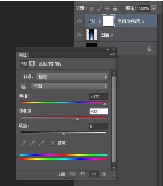Click the 色相 value field showing +172
The image size is (163, 186).
point(99,97)
